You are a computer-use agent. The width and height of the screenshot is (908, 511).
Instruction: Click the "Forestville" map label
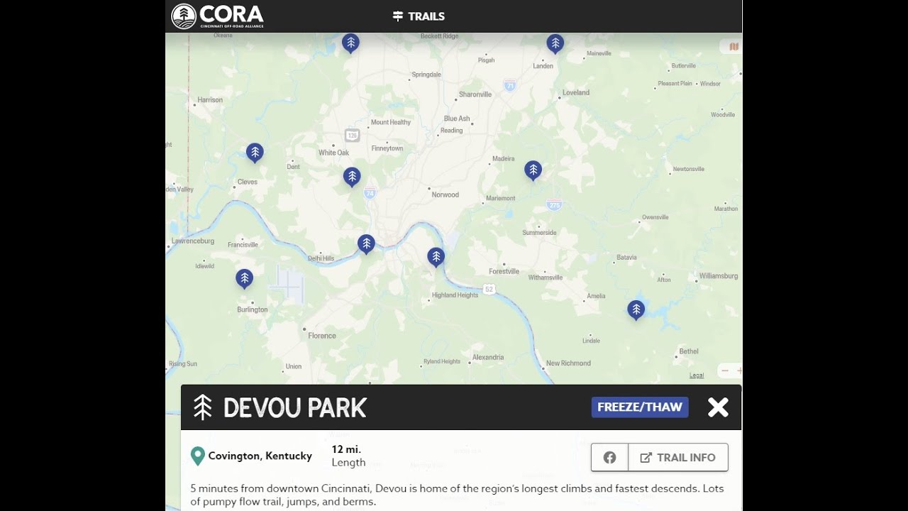pyautogui.click(x=504, y=271)
